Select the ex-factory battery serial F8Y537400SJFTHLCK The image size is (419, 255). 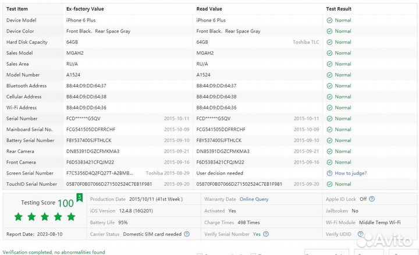tap(88, 140)
